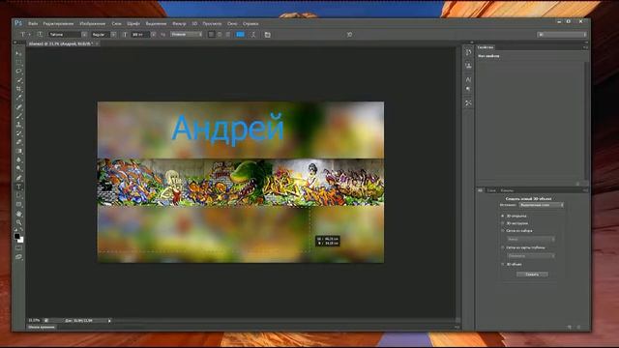Select the Crop tool

pos(18,89)
